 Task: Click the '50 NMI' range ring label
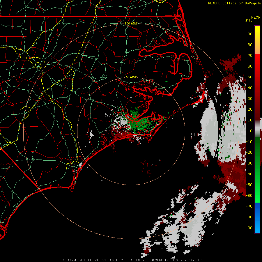(131, 77)
